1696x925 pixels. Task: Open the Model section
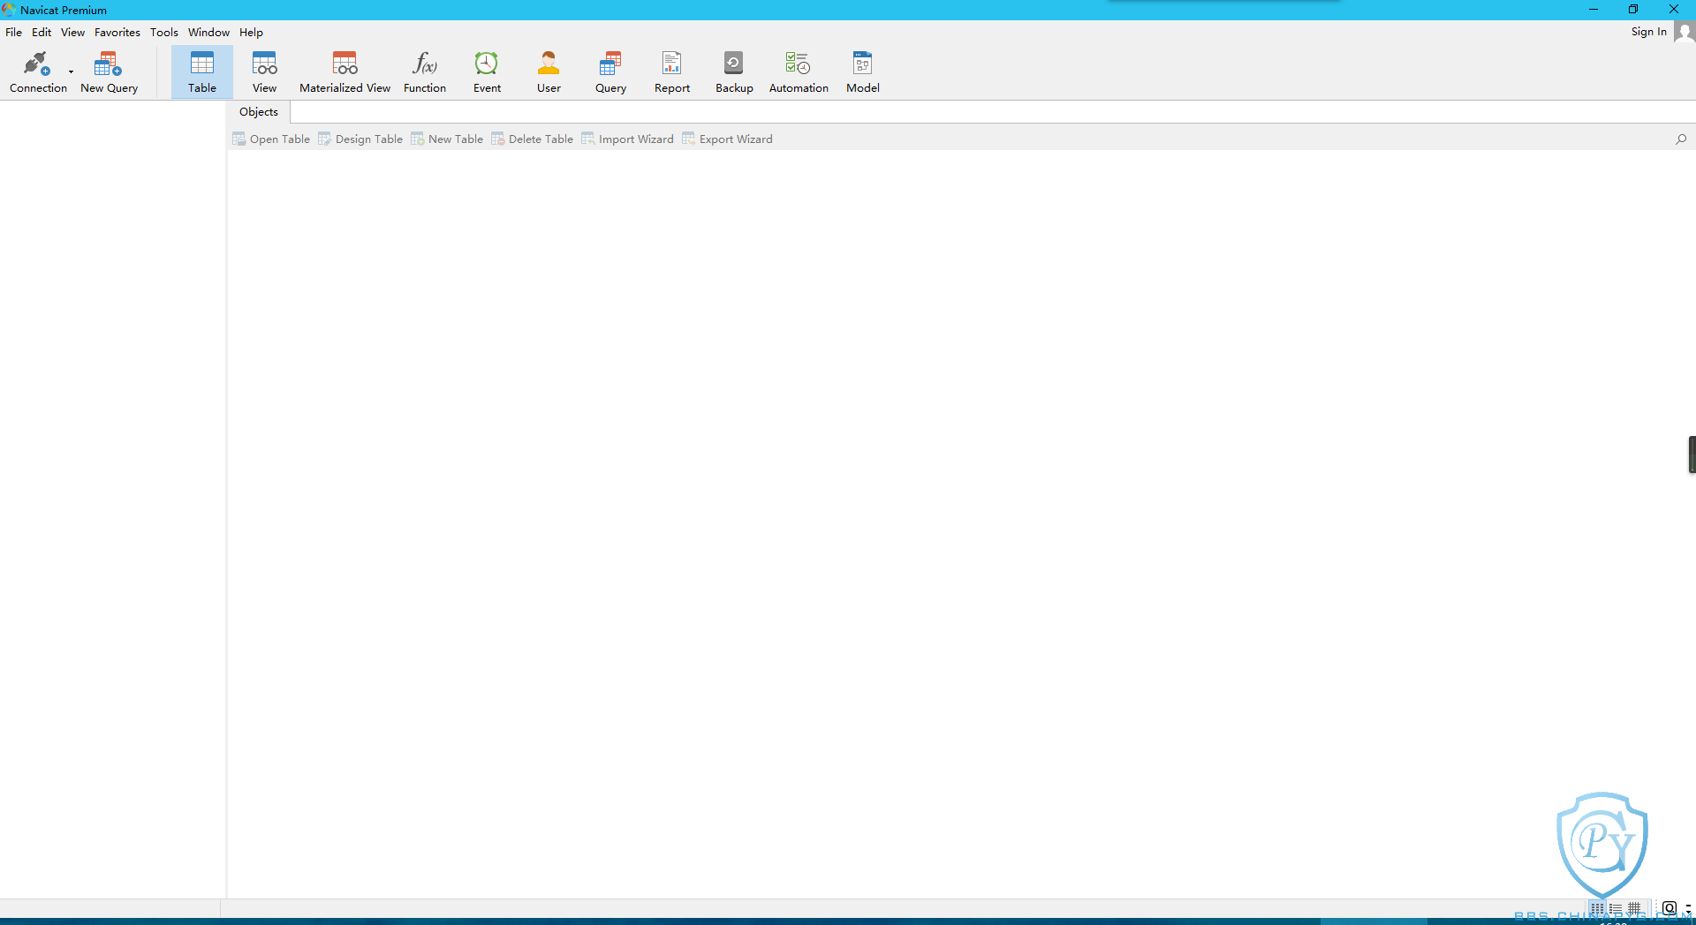863,72
